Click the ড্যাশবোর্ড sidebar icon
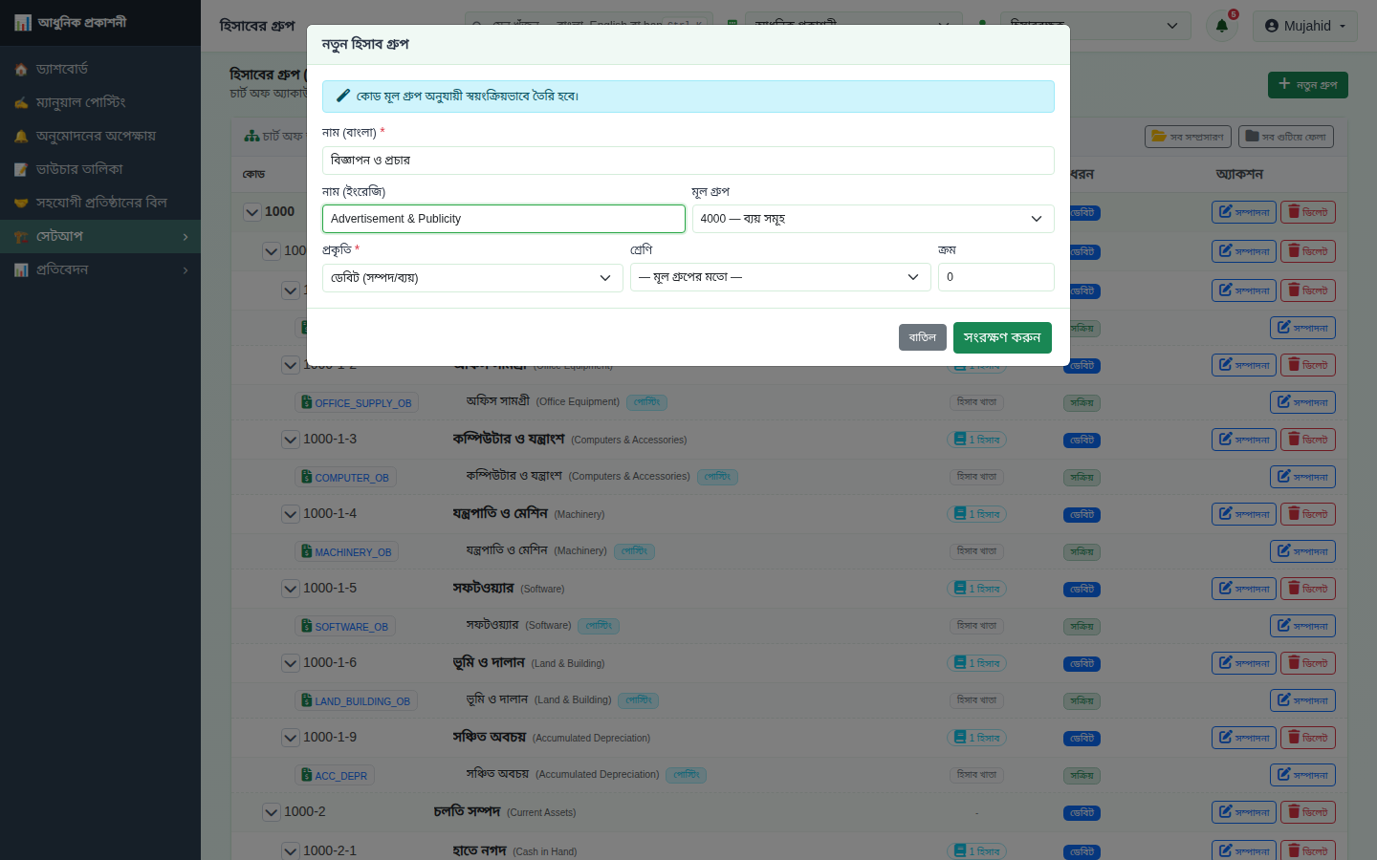Image resolution: width=1377 pixels, height=860 pixels. pos(21,70)
